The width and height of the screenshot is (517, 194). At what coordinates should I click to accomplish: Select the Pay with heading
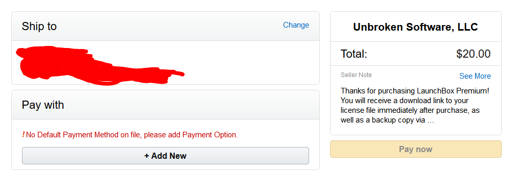[x=43, y=105]
